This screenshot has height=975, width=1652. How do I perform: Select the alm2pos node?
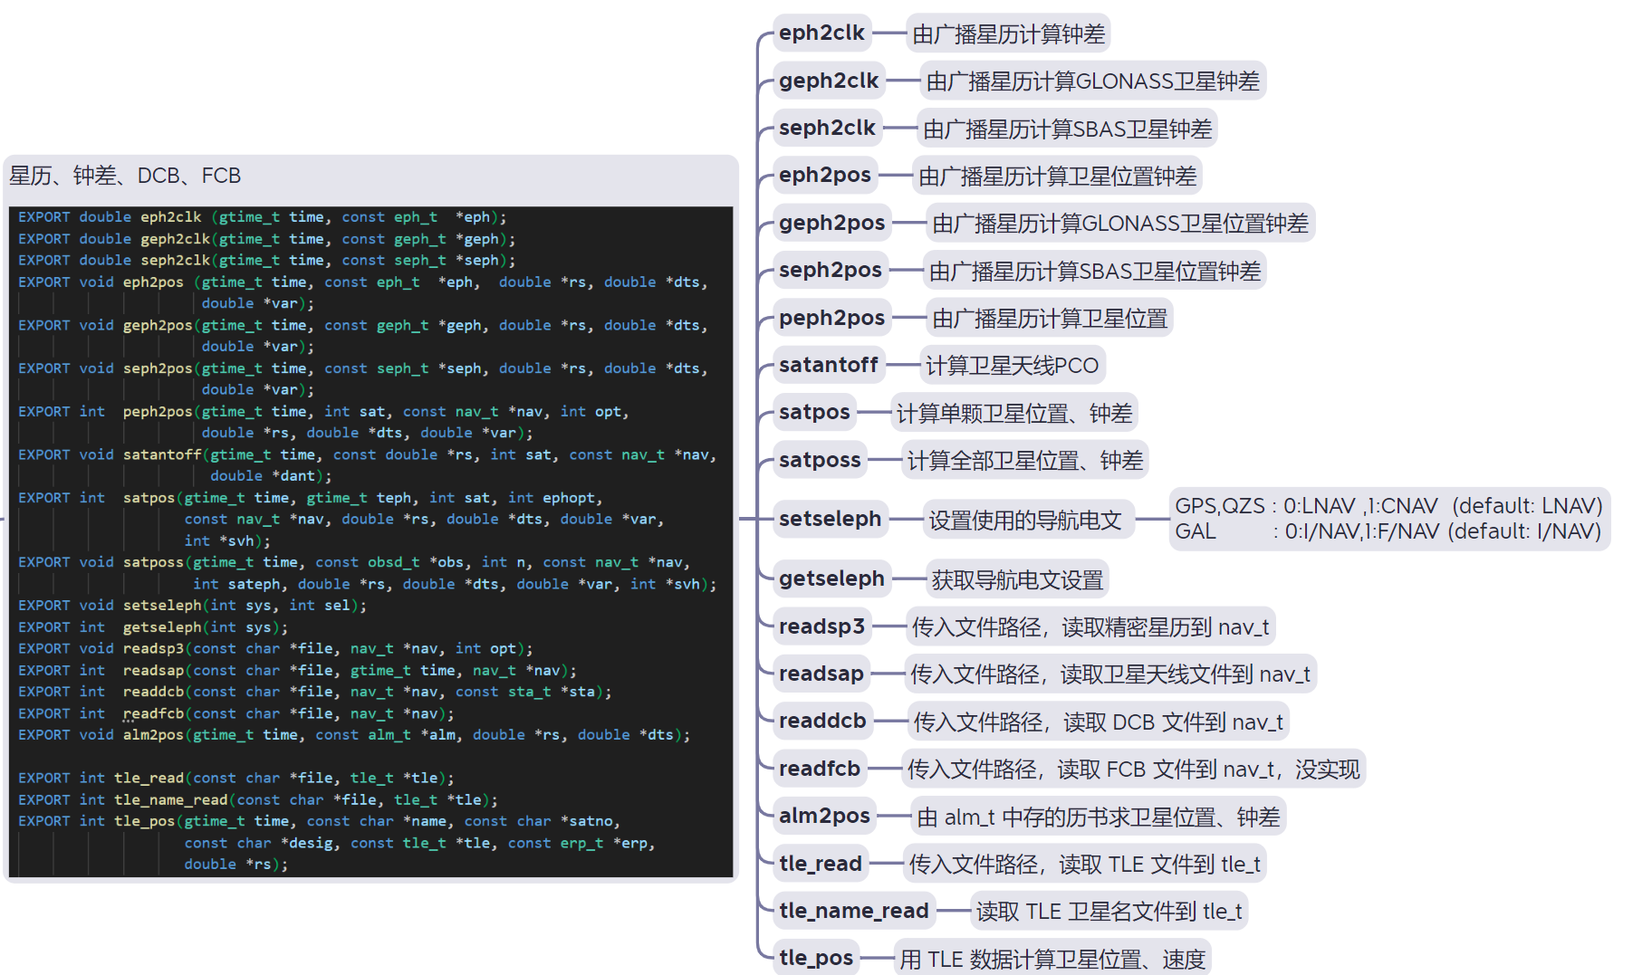point(824,817)
